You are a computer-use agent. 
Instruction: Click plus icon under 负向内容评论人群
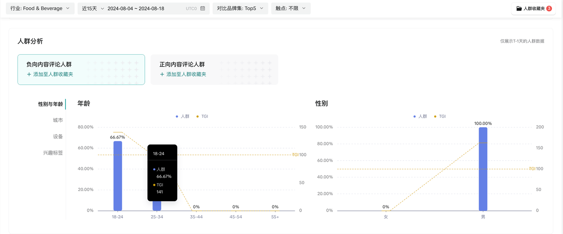[x=29, y=74]
